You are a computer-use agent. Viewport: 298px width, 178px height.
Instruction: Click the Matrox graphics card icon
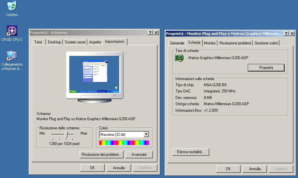[179, 58]
